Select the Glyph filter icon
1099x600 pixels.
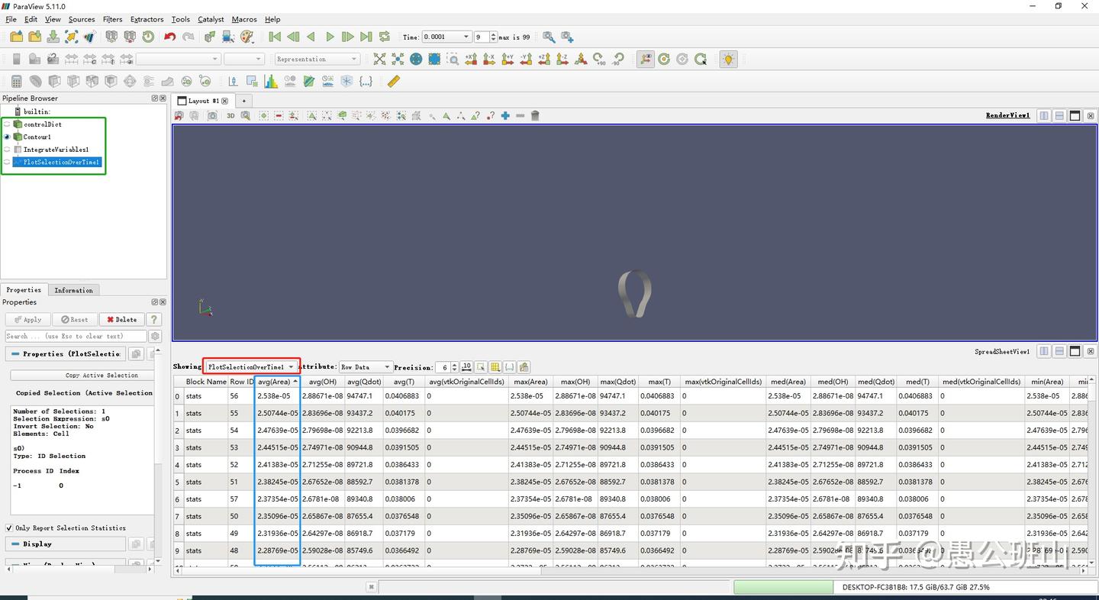(129, 81)
